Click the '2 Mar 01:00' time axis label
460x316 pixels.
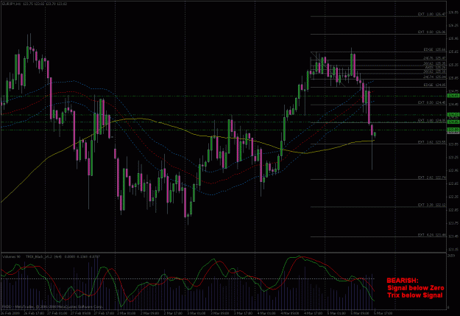tap(127, 313)
